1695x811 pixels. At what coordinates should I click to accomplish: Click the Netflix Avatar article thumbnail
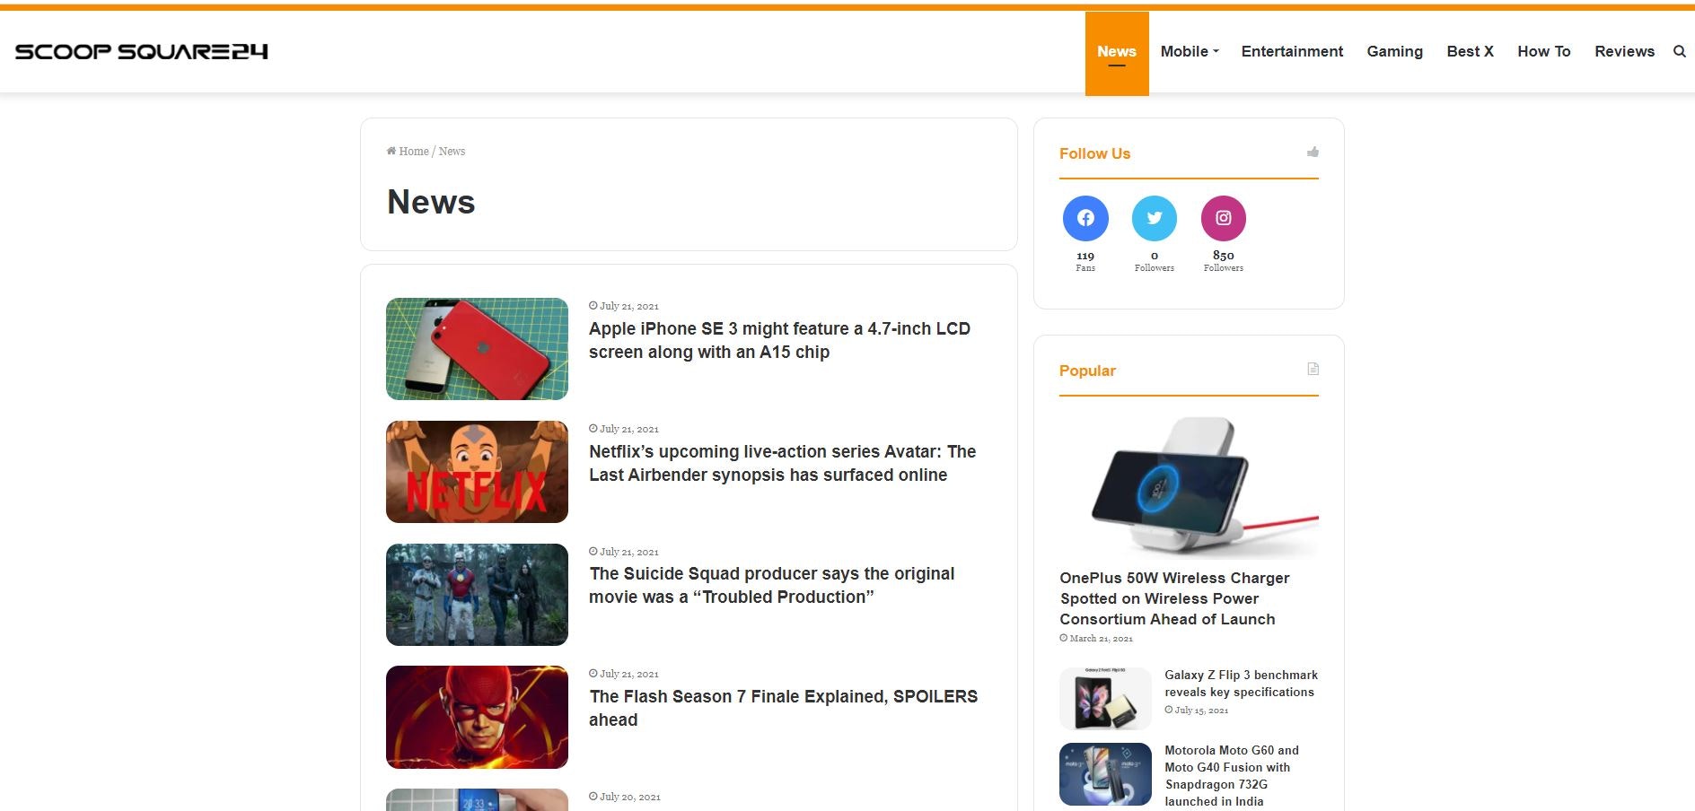(x=477, y=472)
